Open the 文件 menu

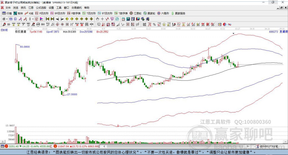[x=8, y=8]
